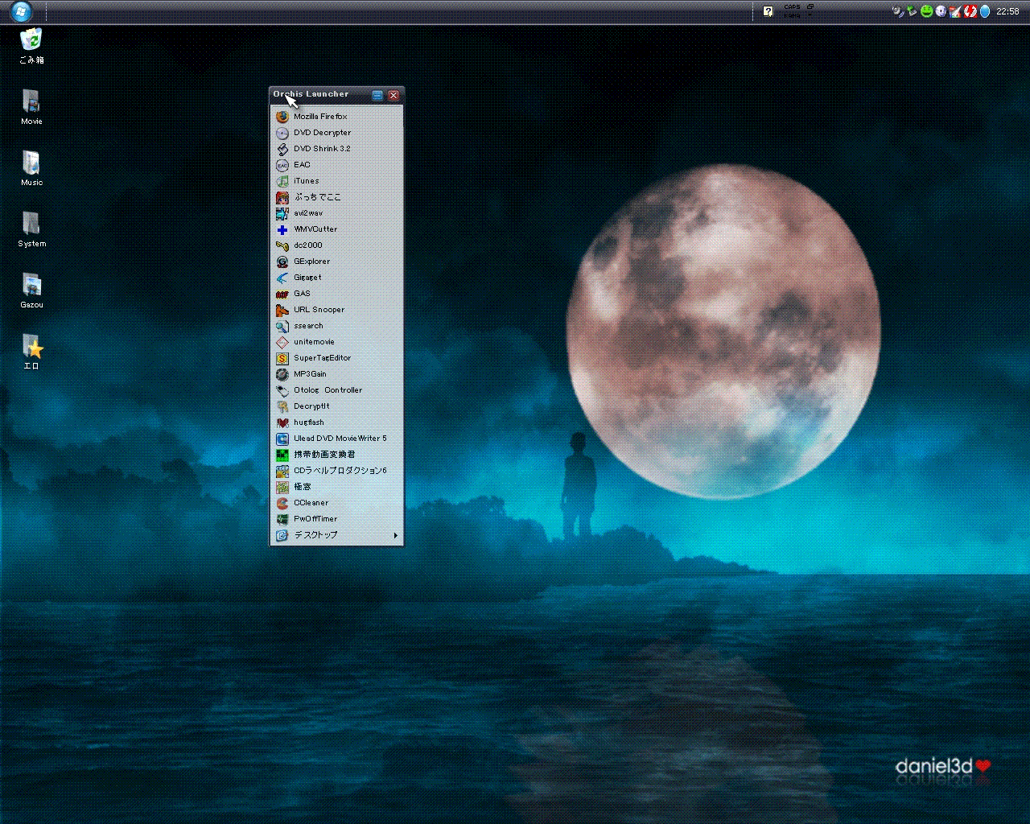Click the CD disc tray icon
This screenshot has width=1030, height=824.
click(x=941, y=11)
